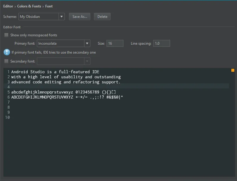Click the uppercase alphabet preview line

tap(67, 97)
